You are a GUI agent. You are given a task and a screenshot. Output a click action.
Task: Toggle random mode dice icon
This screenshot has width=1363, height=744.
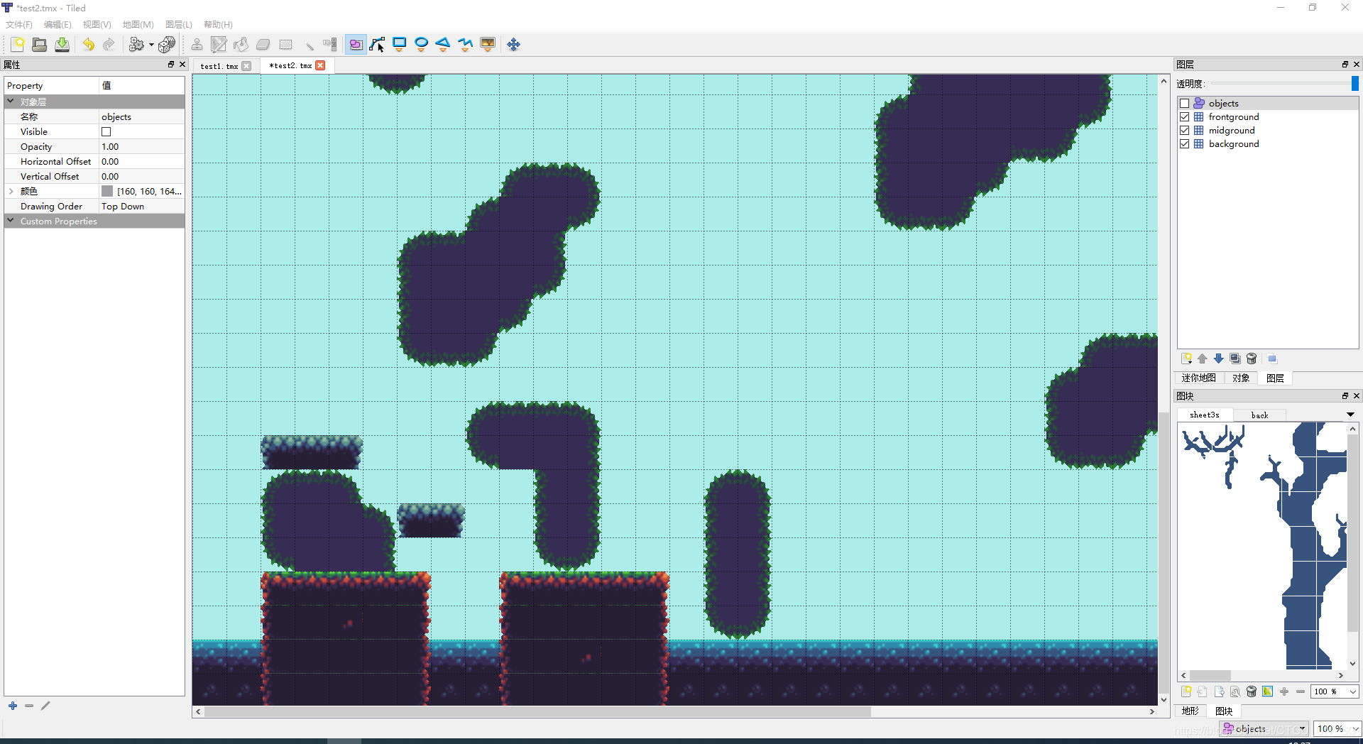[x=167, y=45]
